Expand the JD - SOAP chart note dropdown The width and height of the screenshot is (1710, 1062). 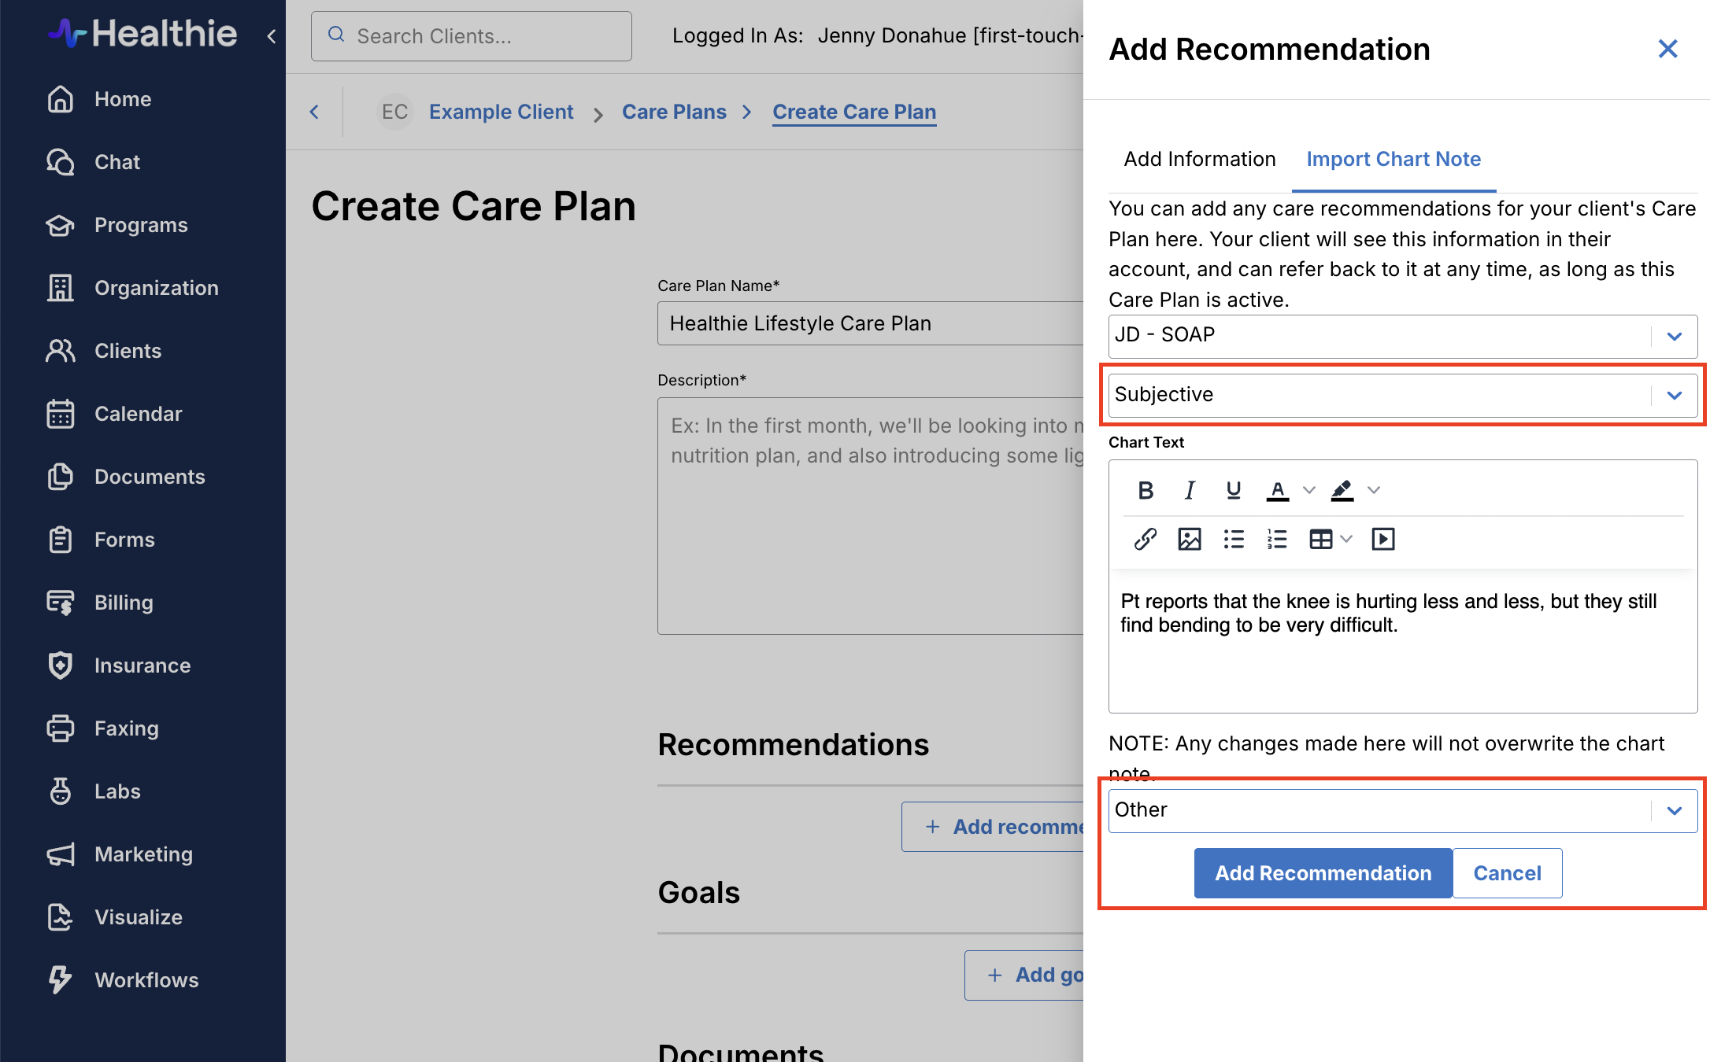click(x=1674, y=336)
